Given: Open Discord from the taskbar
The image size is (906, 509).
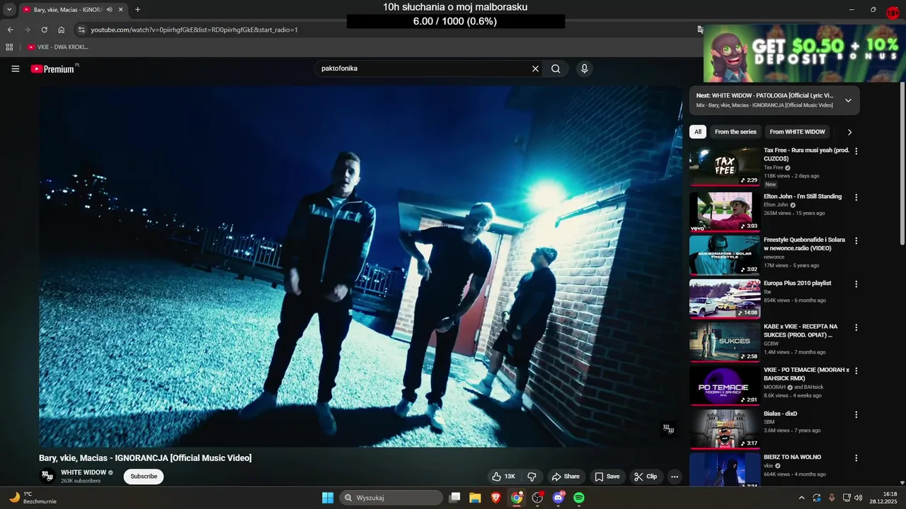Looking at the screenshot, I should coord(558,498).
